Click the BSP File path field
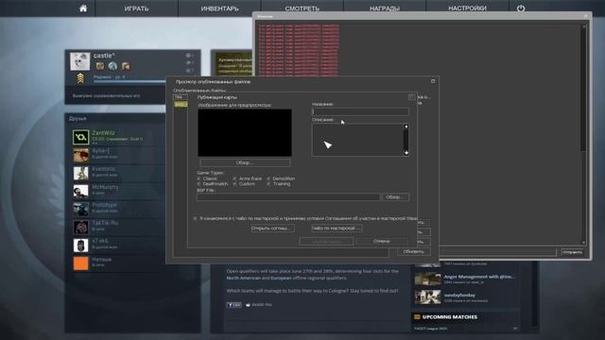Screen dimensions: 605x340 pos(288,197)
